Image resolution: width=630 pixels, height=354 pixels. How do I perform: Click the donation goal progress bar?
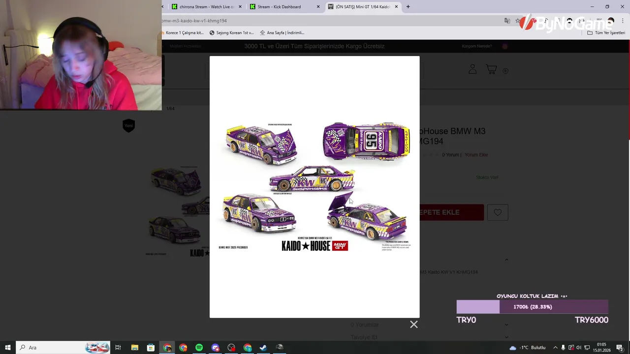pyautogui.click(x=532, y=307)
